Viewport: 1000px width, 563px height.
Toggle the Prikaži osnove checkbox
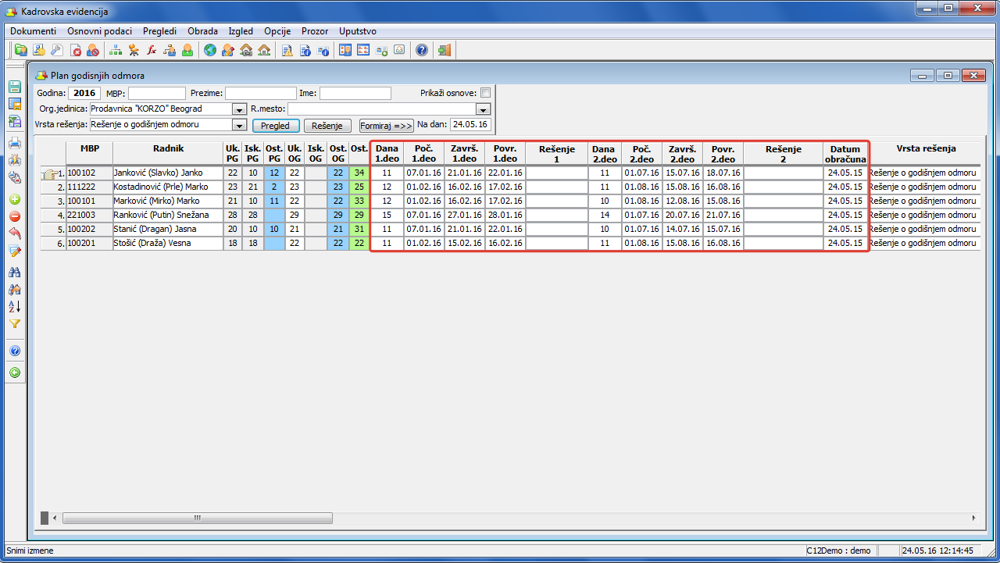485,93
